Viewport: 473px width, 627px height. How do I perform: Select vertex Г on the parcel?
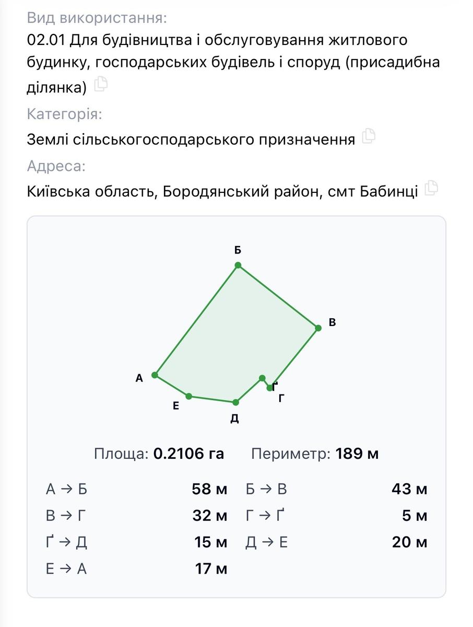[269, 388]
